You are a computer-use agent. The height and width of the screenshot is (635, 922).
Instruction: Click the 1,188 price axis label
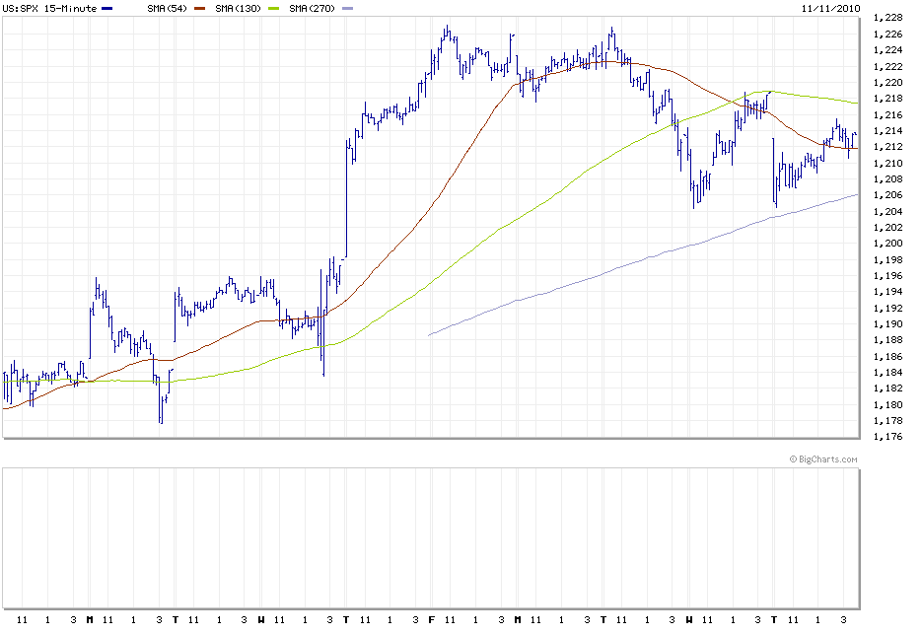887,340
